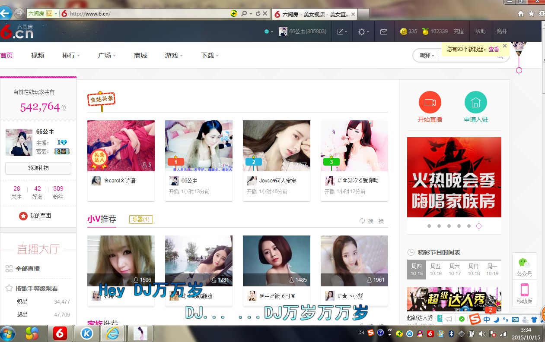
Task: Open the 视频 navigation item
Action: coord(38,55)
